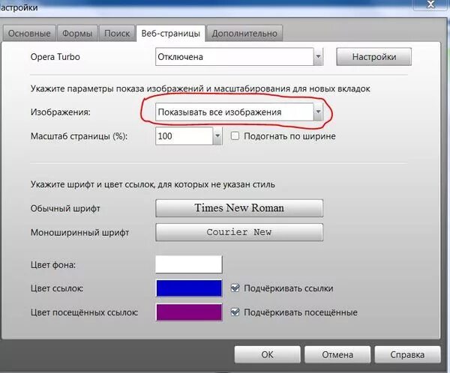The width and height of the screenshot is (450, 373).
Task: Click the page scale 100 input field
Action: (x=184, y=136)
